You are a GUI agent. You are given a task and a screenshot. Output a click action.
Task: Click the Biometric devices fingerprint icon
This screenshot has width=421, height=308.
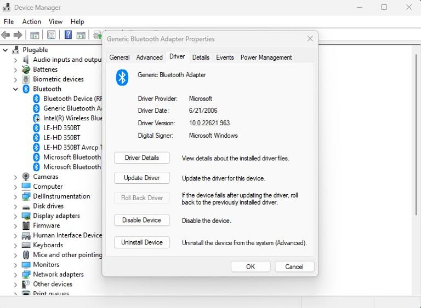(x=26, y=79)
